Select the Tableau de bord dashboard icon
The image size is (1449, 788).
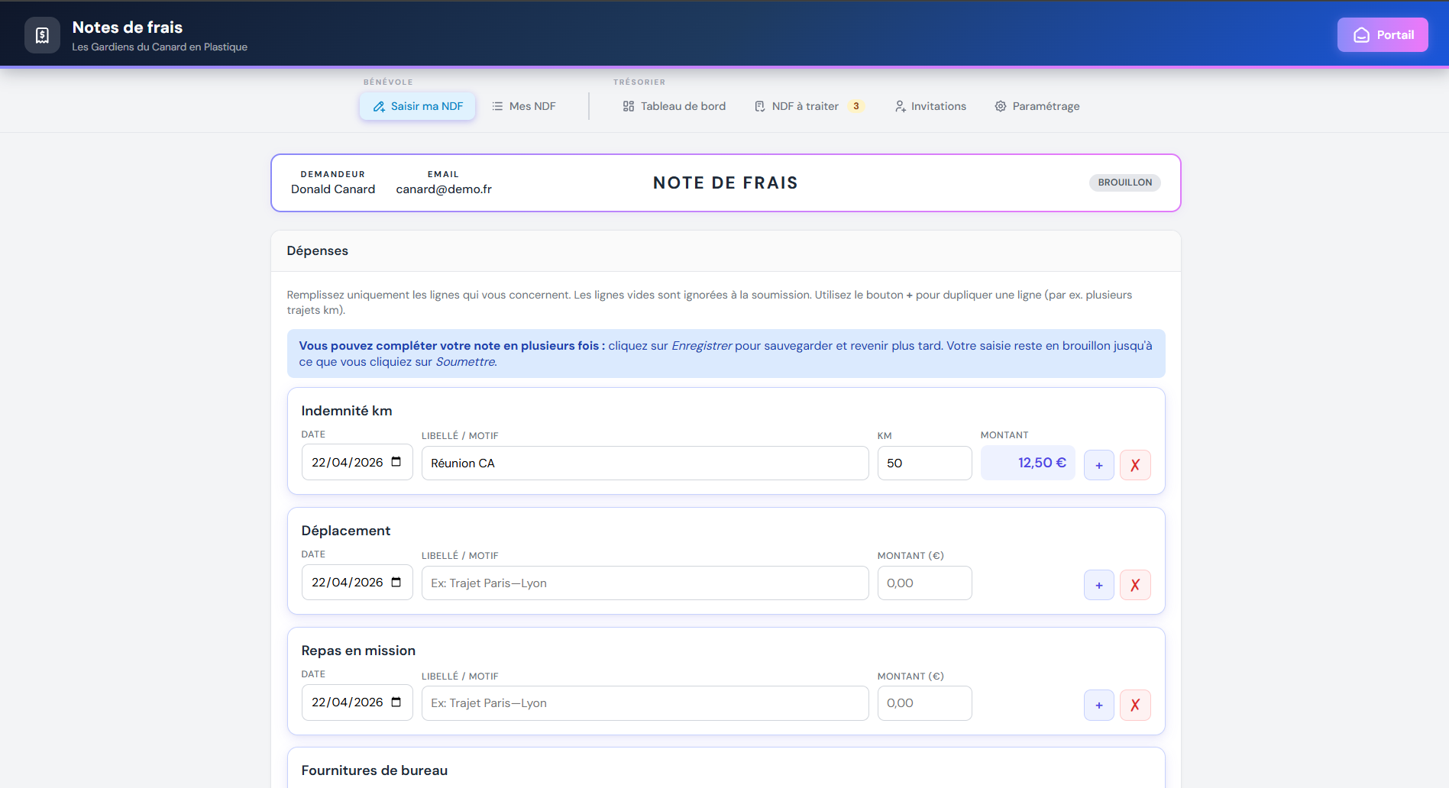pyautogui.click(x=628, y=106)
